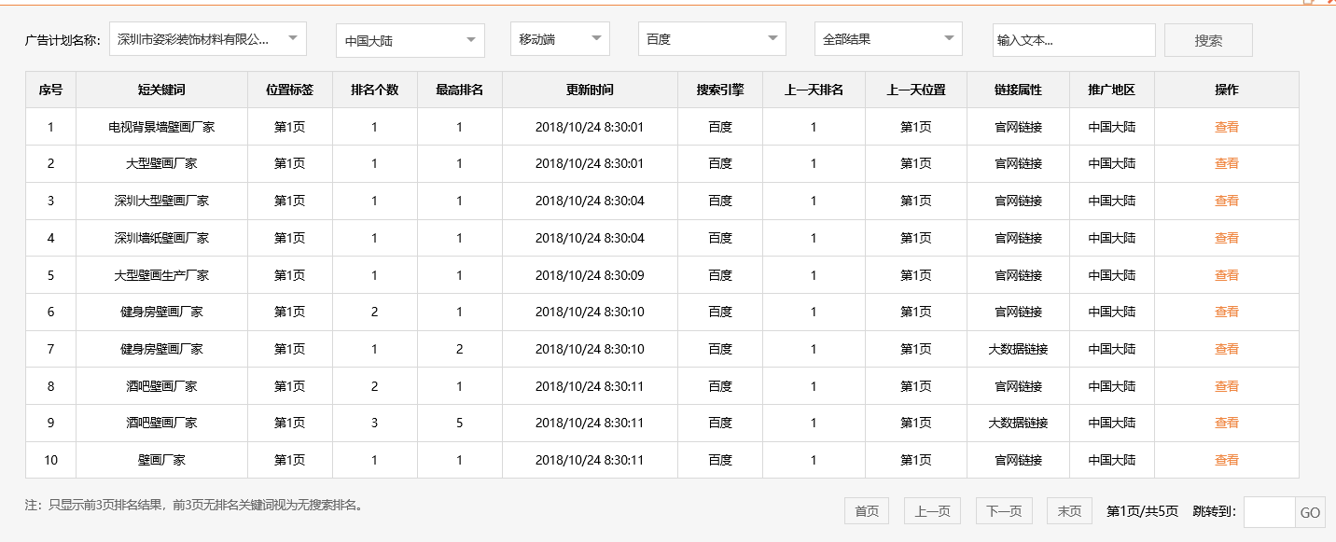
Task: Open the 移动端 device type dropdown
Action: (x=559, y=38)
